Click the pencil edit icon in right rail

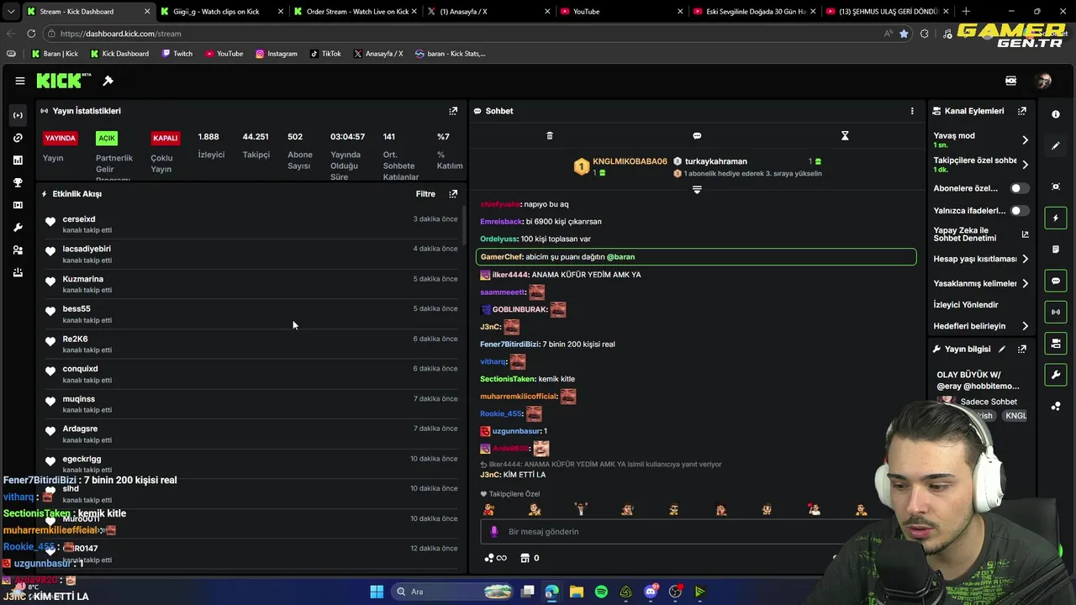coord(1056,145)
